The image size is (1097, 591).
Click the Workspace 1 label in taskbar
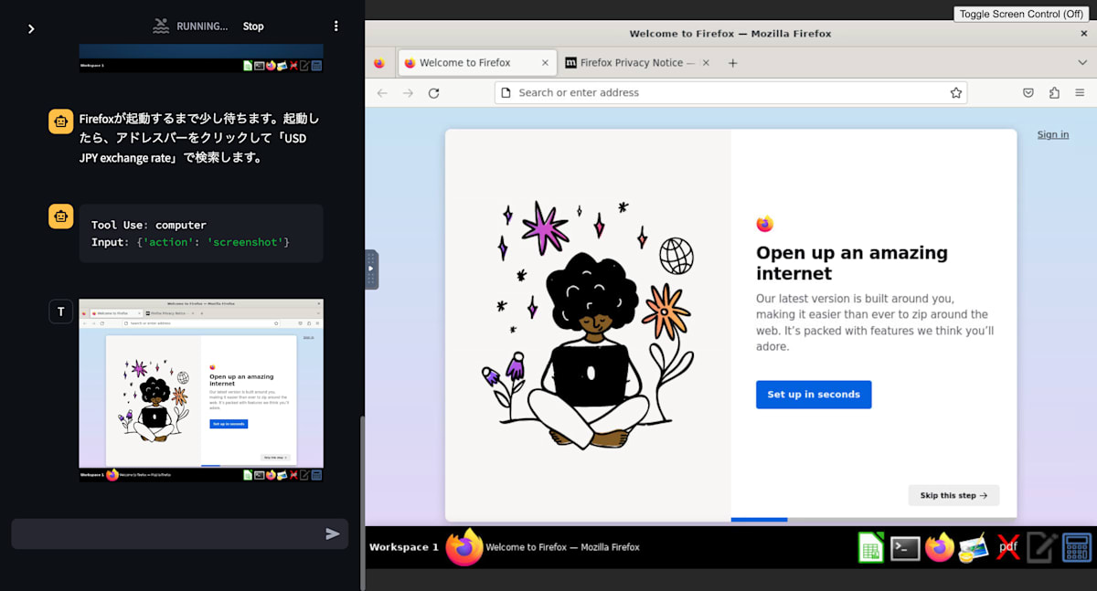(404, 547)
